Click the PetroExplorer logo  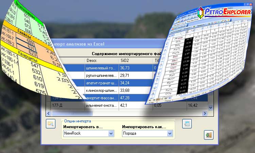point(224,12)
